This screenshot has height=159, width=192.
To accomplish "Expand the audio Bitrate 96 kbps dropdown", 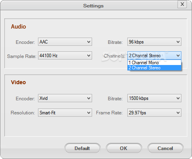I will (154, 42).
